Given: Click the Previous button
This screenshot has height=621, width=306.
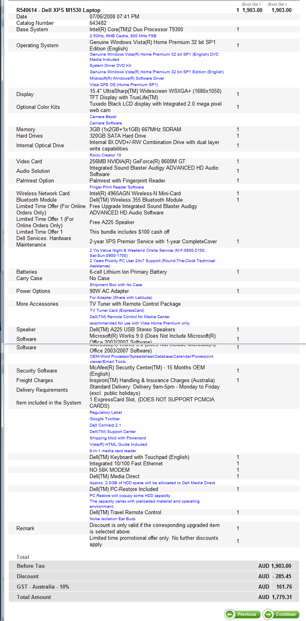Looking at the screenshot, I should click(x=242, y=614).
